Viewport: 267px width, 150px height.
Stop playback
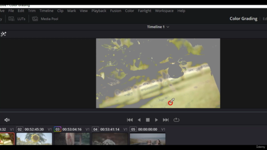click(x=148, y=120)
